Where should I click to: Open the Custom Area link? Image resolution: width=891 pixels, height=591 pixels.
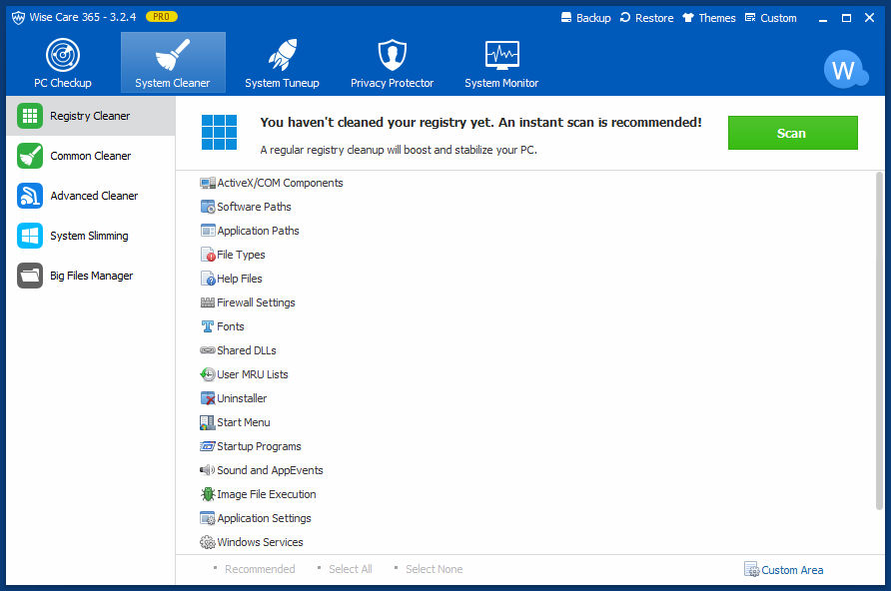[x=783, y=569]
